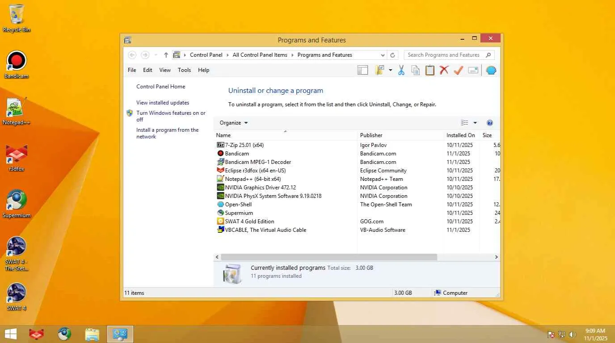The height and width of the screenshot is (343, 615).
Task: Open the Tools menu
Action: tap(184, 70)
